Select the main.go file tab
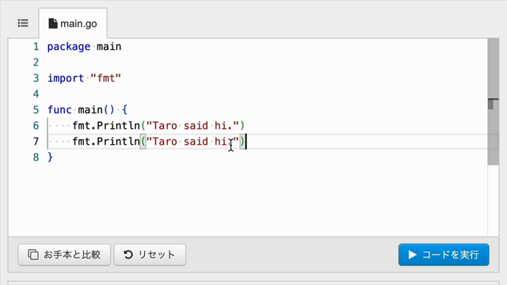 [x=73, y=24]
